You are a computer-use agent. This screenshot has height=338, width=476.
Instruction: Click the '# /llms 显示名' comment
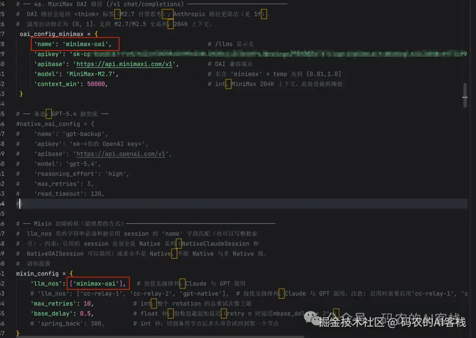231,44
